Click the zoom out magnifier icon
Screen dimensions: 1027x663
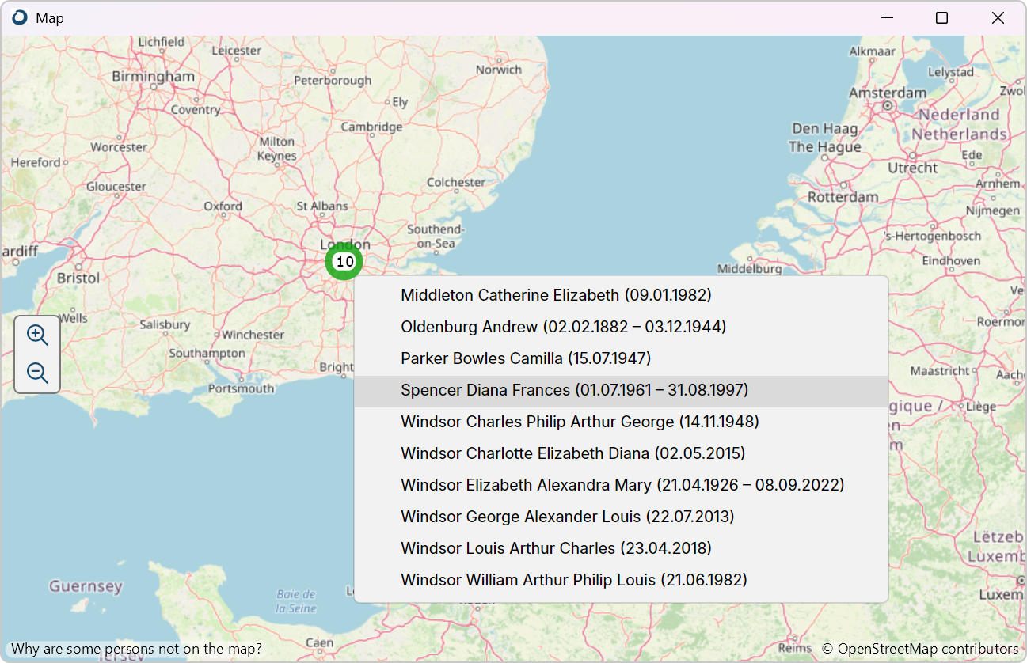(37, 373)
